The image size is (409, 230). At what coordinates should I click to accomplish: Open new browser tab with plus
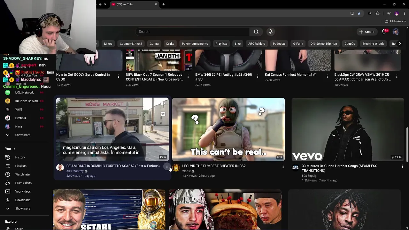pyautogui.click(x=164, y=4)
